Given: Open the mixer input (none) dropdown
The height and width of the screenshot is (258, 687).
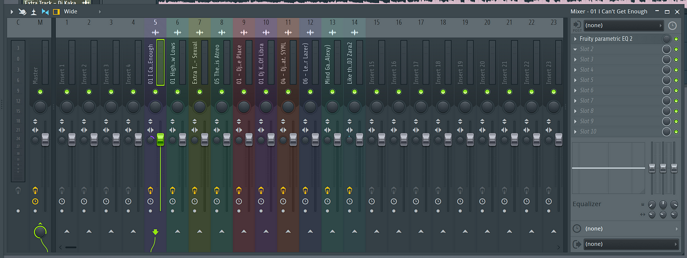Looking at the screenshot, I should pyautogui.click(x=623, y=25).
